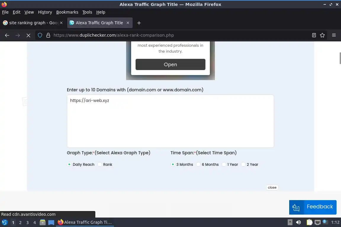Click the removable media eject tray icon
This screenshot has height=227, width=341.
pos(290,222)
